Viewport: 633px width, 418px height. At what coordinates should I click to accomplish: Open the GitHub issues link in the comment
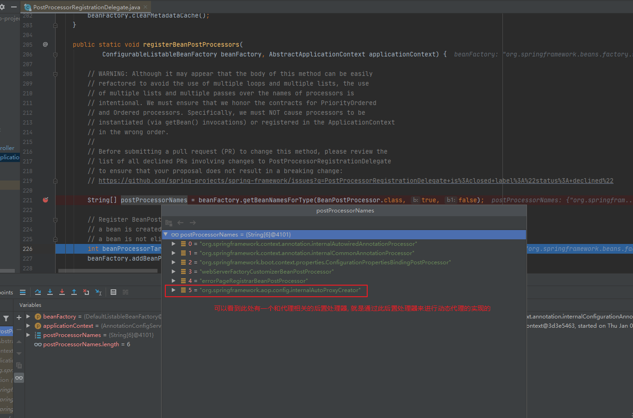(356, 181)
